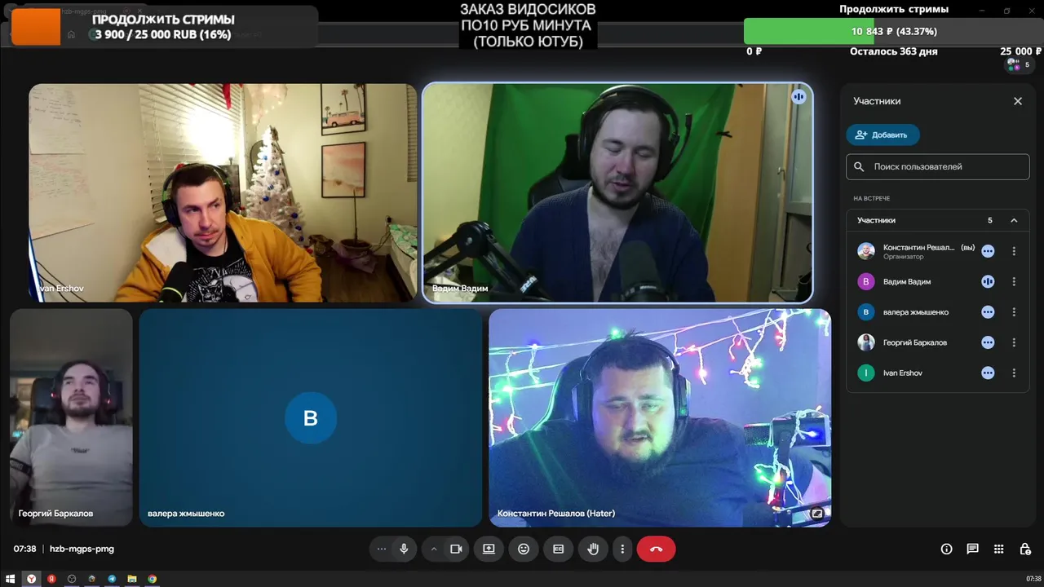
Task: Mute Вадим Вадим via speaking indicator
Action: coord(988,281)
